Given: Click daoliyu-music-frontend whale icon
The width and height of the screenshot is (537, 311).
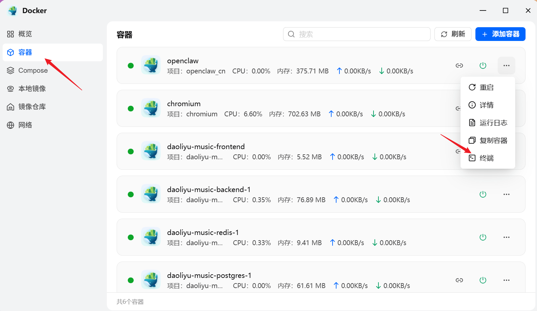Looking at the screenshot, I should 151,151.
